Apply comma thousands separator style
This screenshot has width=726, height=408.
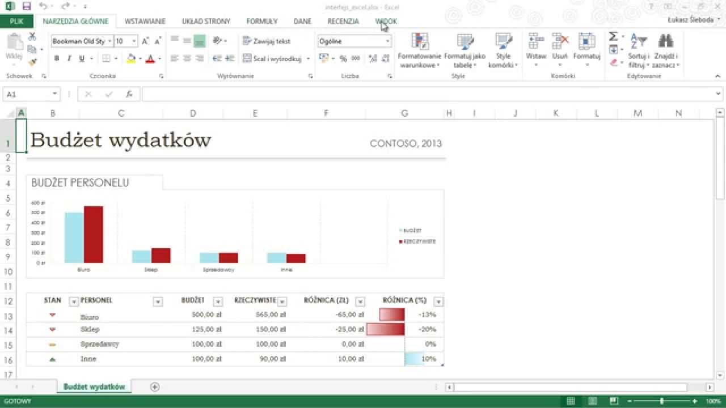click(356, 58)
